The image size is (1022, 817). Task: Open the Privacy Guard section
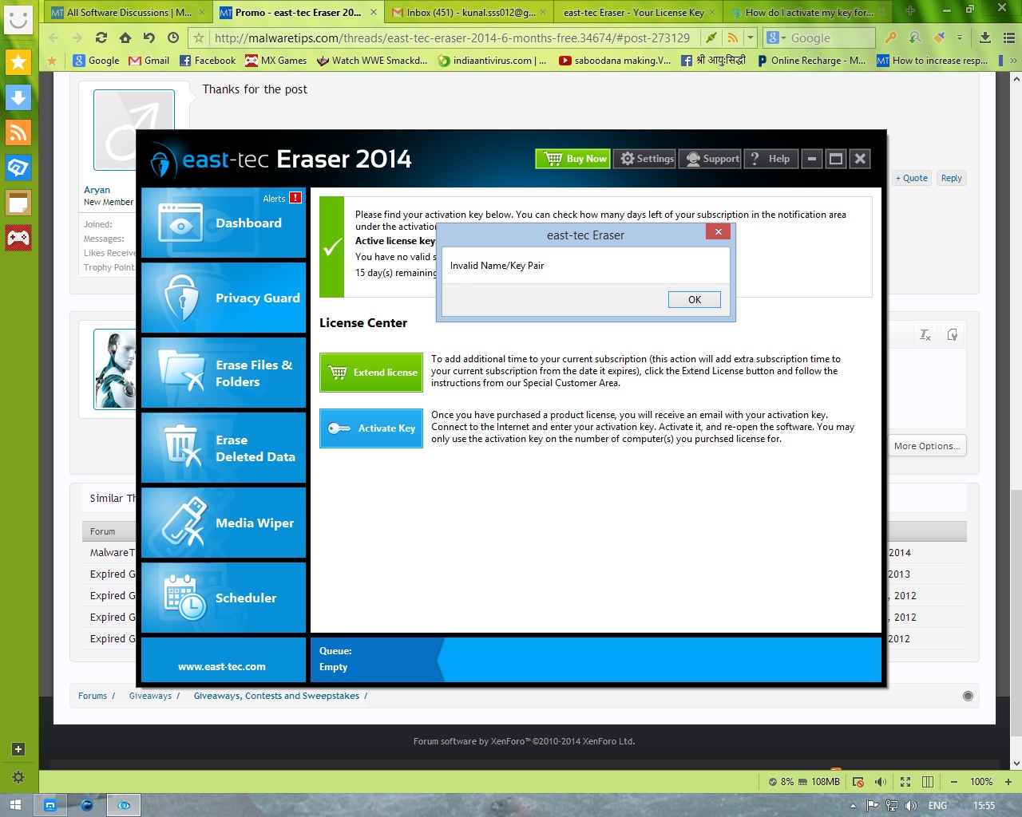click(x=224, y=298)
